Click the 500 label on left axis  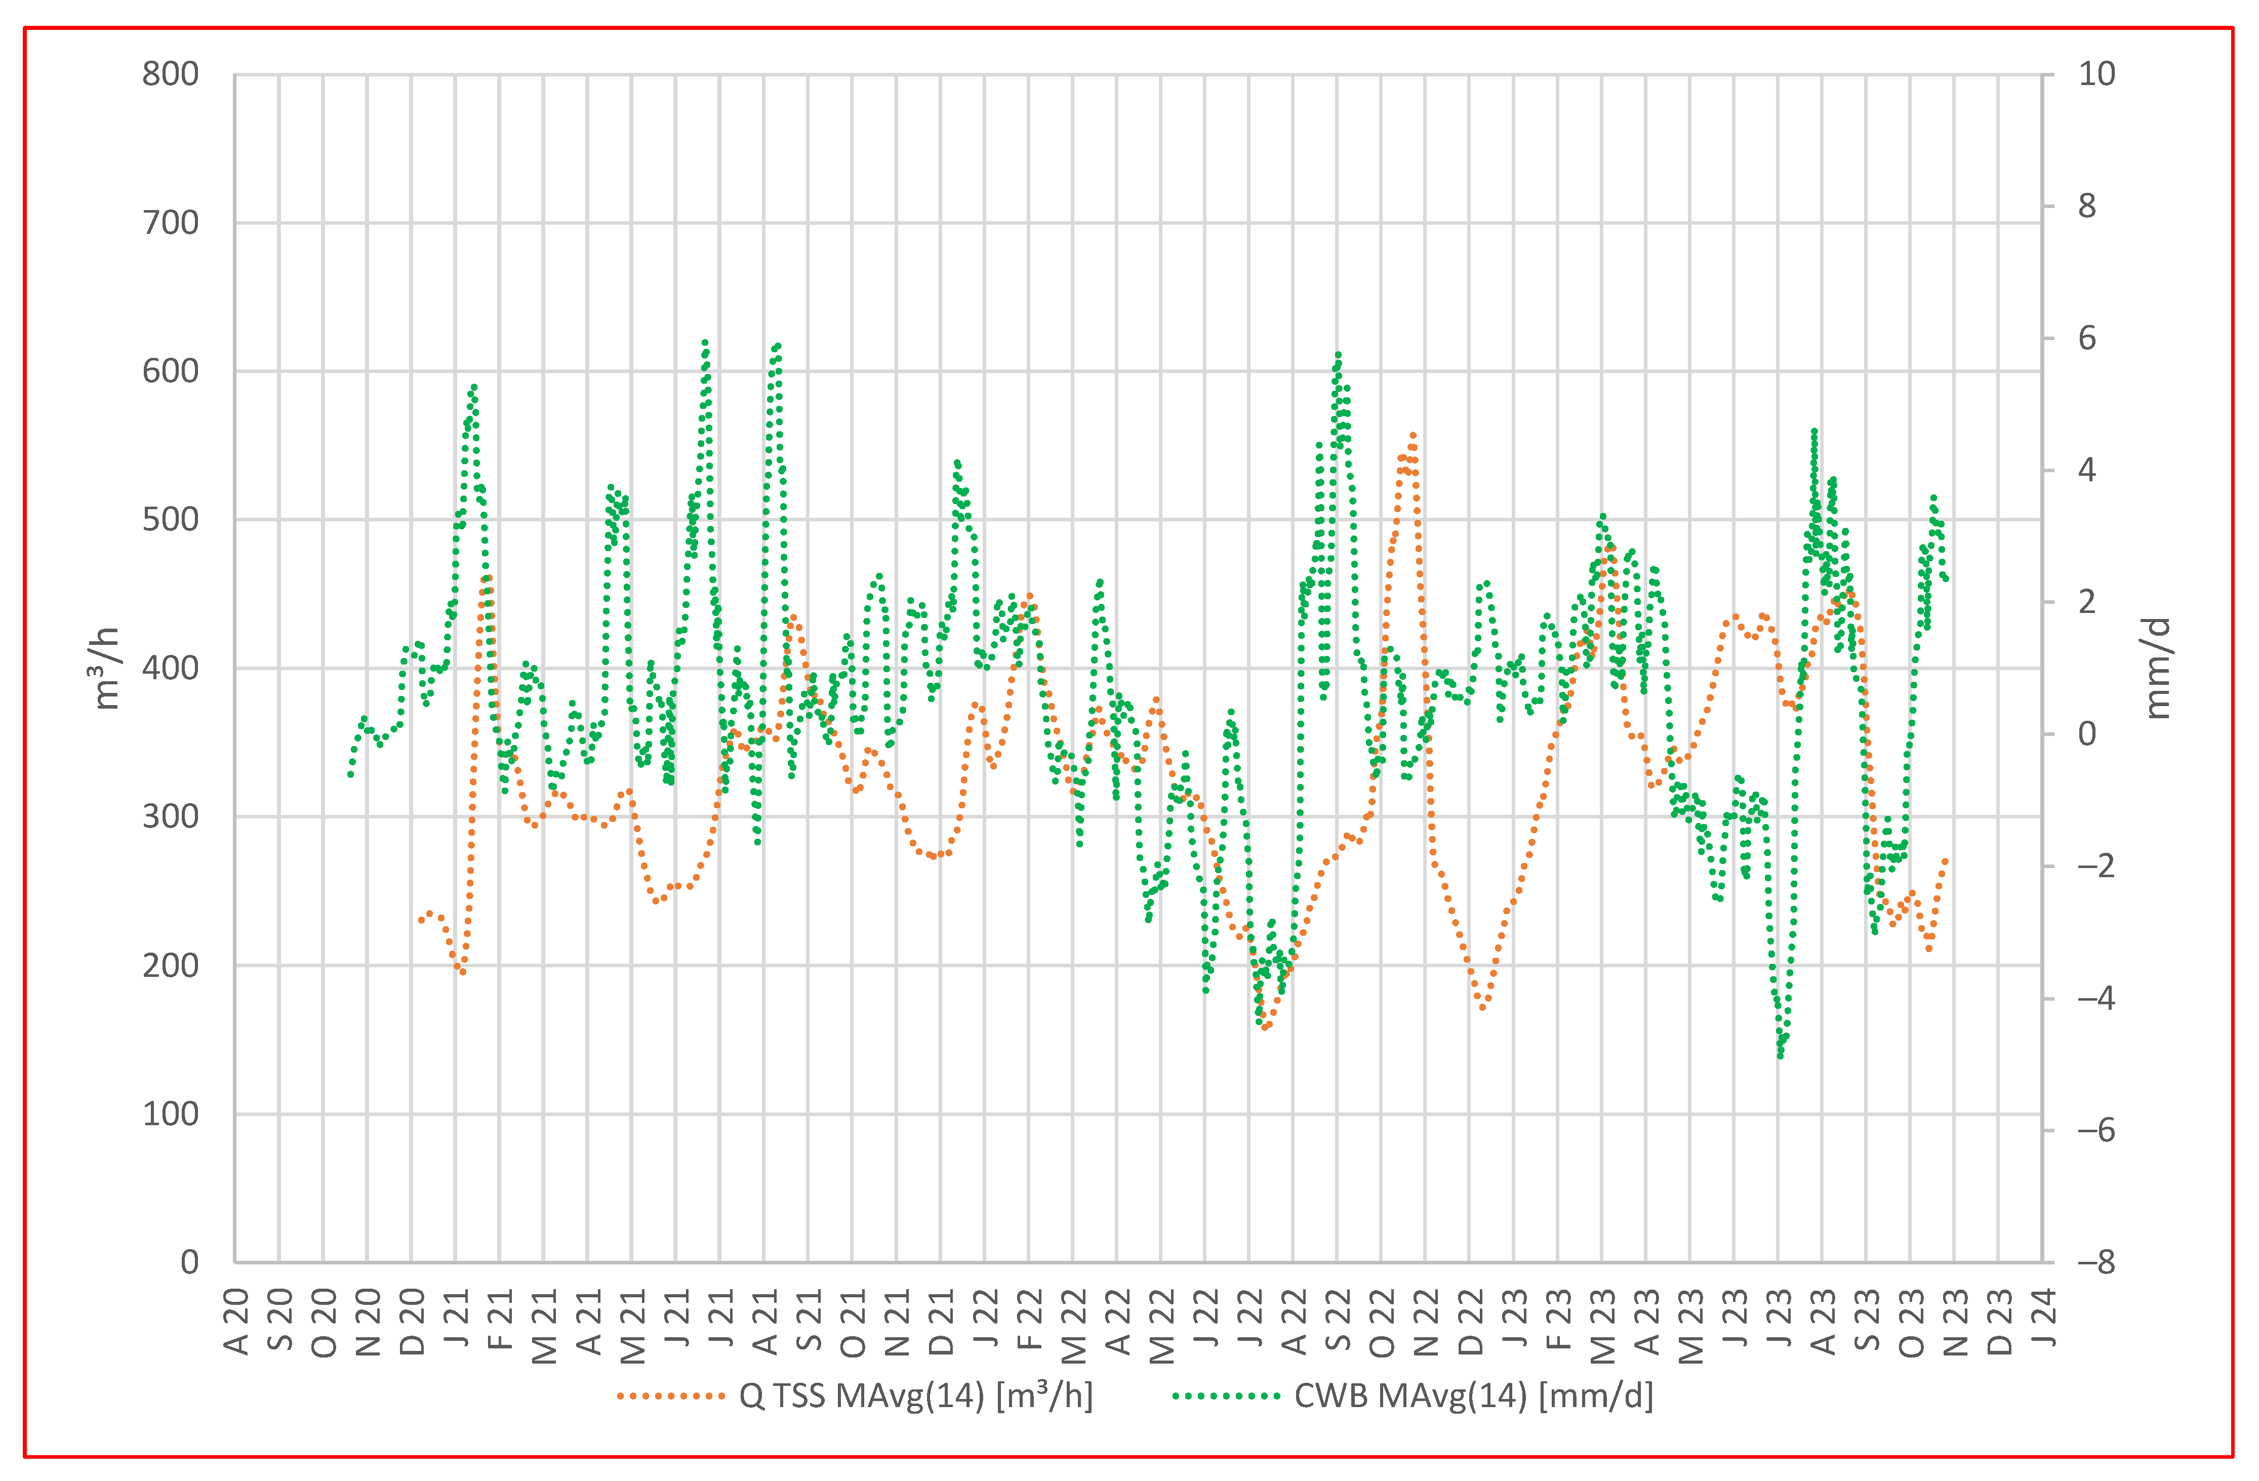click(x=170, y=520)
